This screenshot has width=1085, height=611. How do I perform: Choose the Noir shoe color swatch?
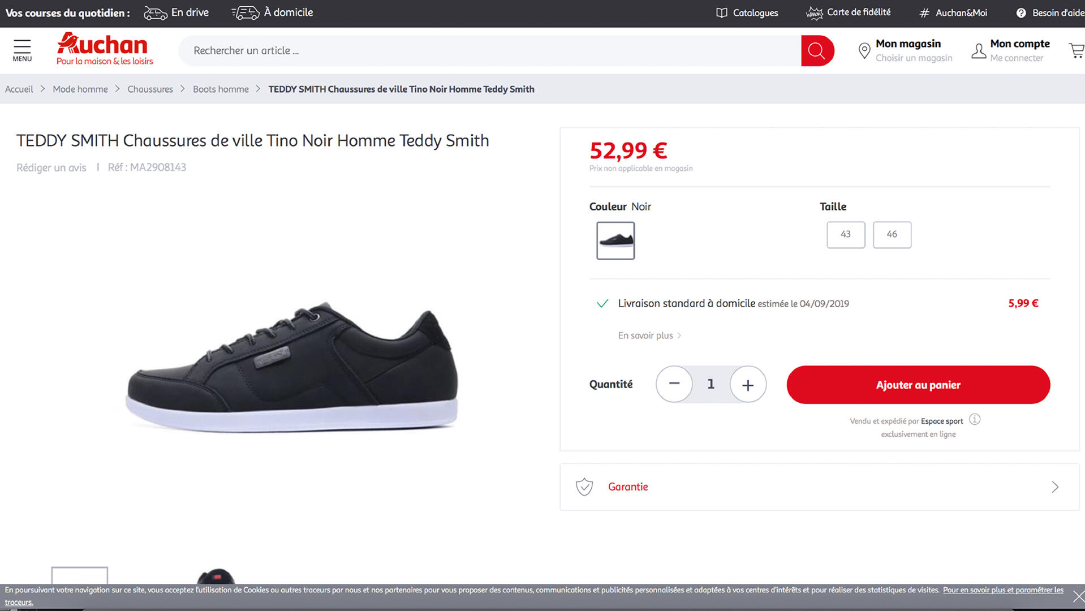(x=615, y=241)
